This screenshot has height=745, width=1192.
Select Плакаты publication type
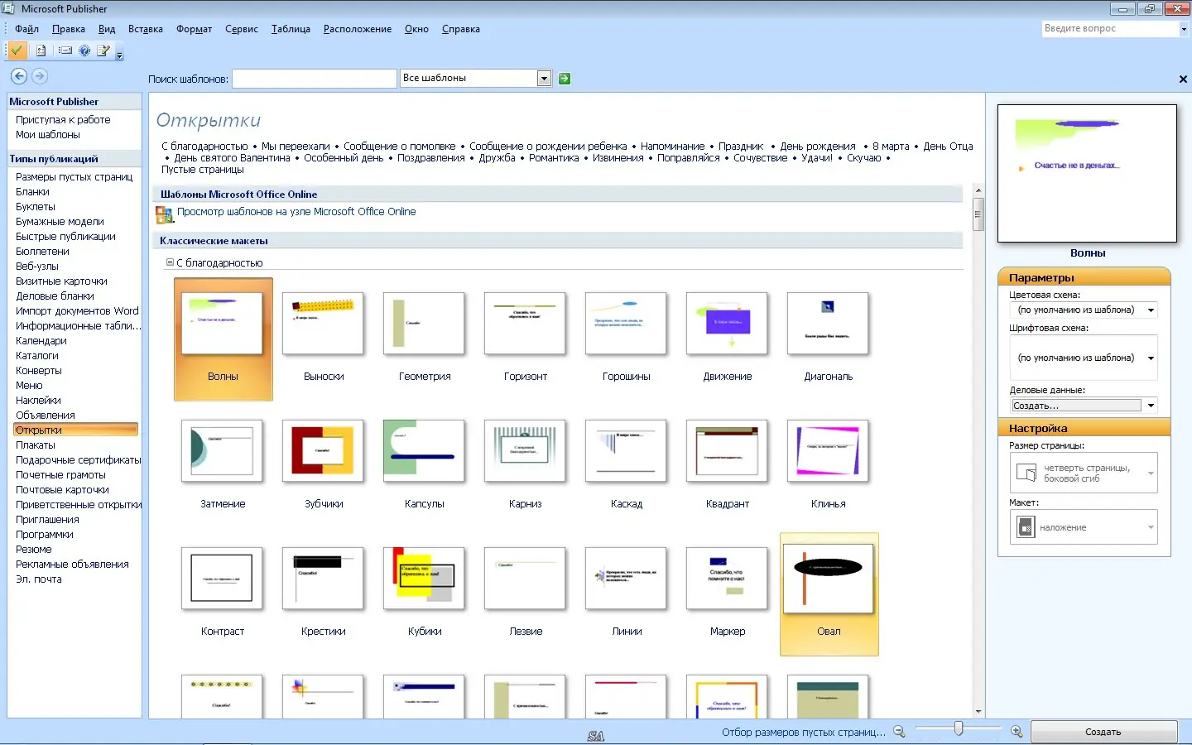(36, 445)
